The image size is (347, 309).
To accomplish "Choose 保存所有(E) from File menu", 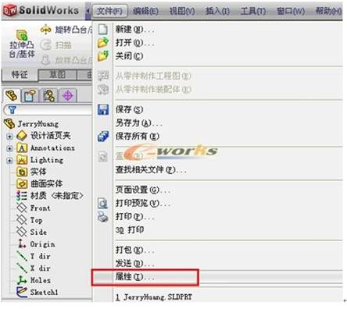I will (x=138, y=136).
